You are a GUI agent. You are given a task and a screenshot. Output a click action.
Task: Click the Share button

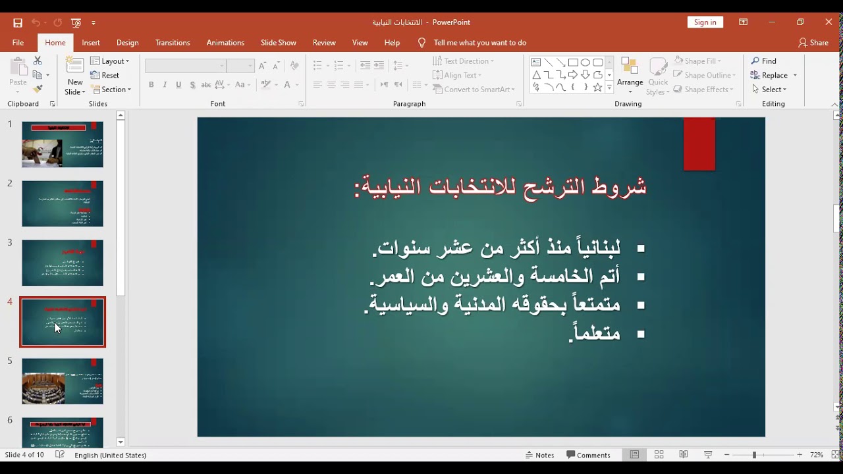click(x=813, y=43)
